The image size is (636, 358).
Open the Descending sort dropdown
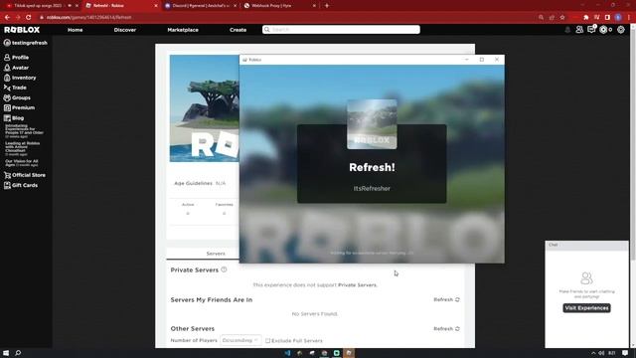240,340
